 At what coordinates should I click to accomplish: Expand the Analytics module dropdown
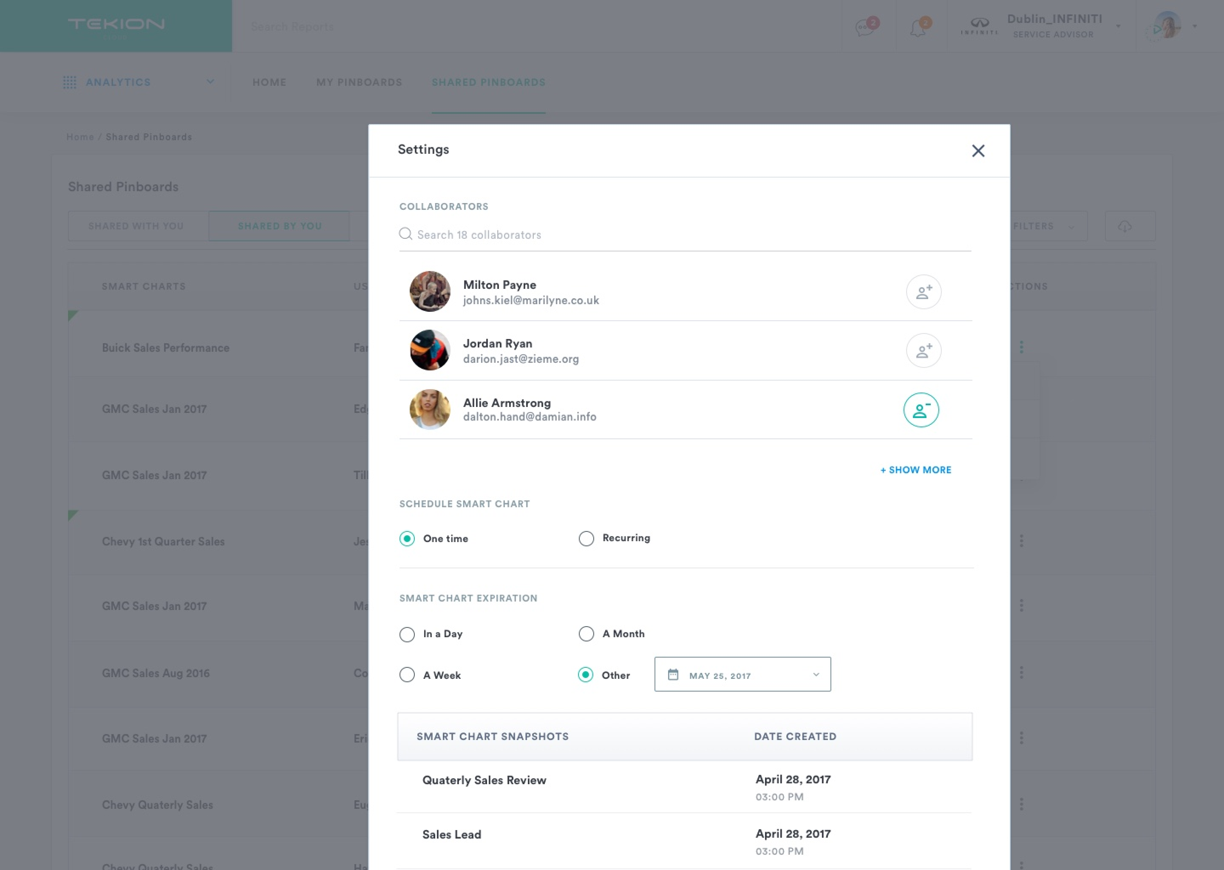pyautogui.click(x=210, y=82)
